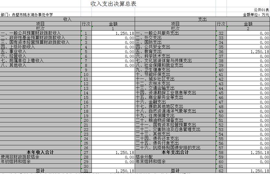Click the 本年支出合计 cell
This screenshot has width=270, height=174.
(x=175, y=152)
